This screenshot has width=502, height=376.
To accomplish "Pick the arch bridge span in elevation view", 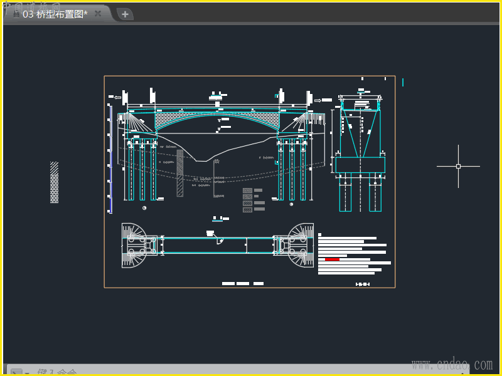I will tap(217, 116).
